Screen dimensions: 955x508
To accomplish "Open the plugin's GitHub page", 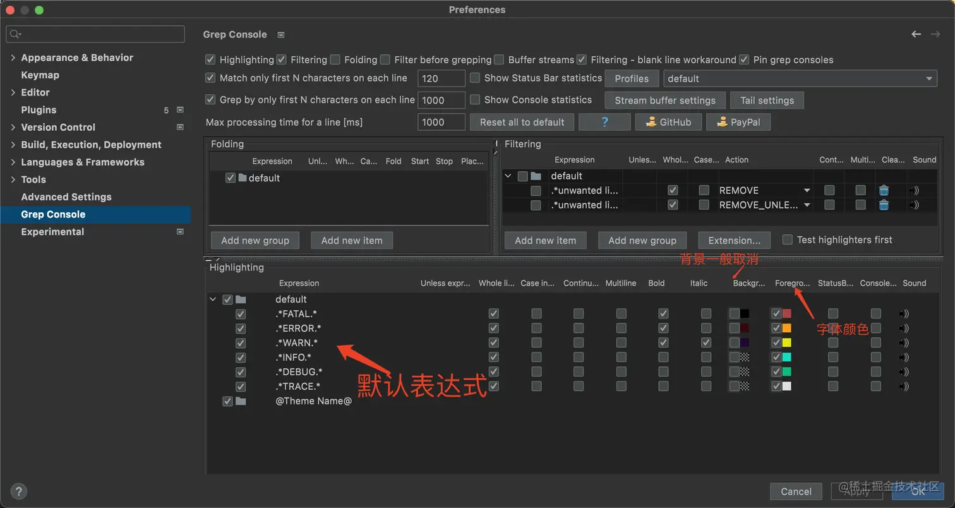I will 668,122.
